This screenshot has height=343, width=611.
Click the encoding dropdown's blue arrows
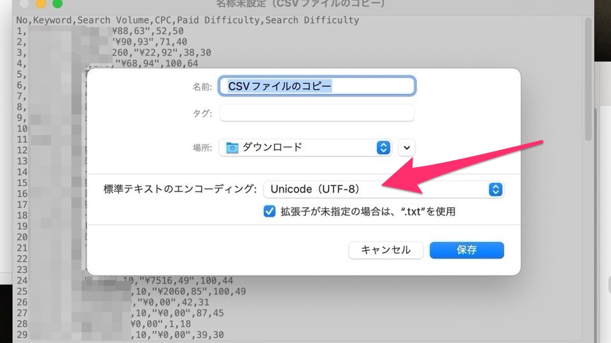[x=495, y=189]
